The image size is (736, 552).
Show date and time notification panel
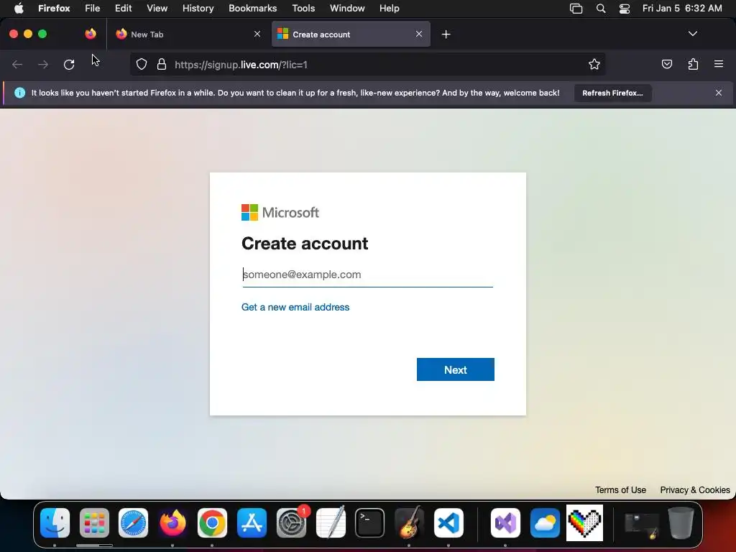click(682, 9)
